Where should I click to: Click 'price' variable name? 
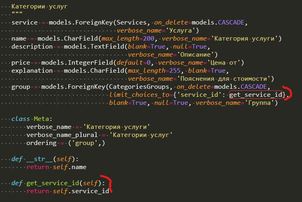(21, 63)
